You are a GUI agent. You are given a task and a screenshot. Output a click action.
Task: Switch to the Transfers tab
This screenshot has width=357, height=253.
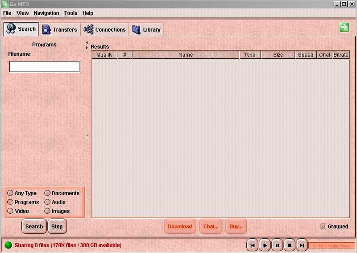tap(60, 29)
